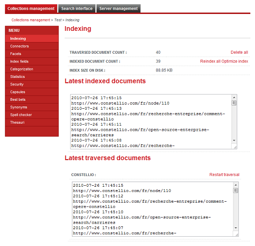The width and height of the screenshot is (255, 246).
Task: Click the scrollbar thumb of traversed documents box
Action: pyautogui.click(x=236, y=190)
